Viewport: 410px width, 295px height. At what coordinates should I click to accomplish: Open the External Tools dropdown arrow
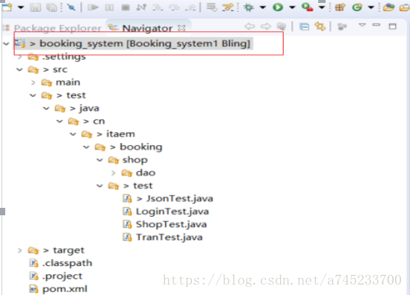tap(322, 7)
